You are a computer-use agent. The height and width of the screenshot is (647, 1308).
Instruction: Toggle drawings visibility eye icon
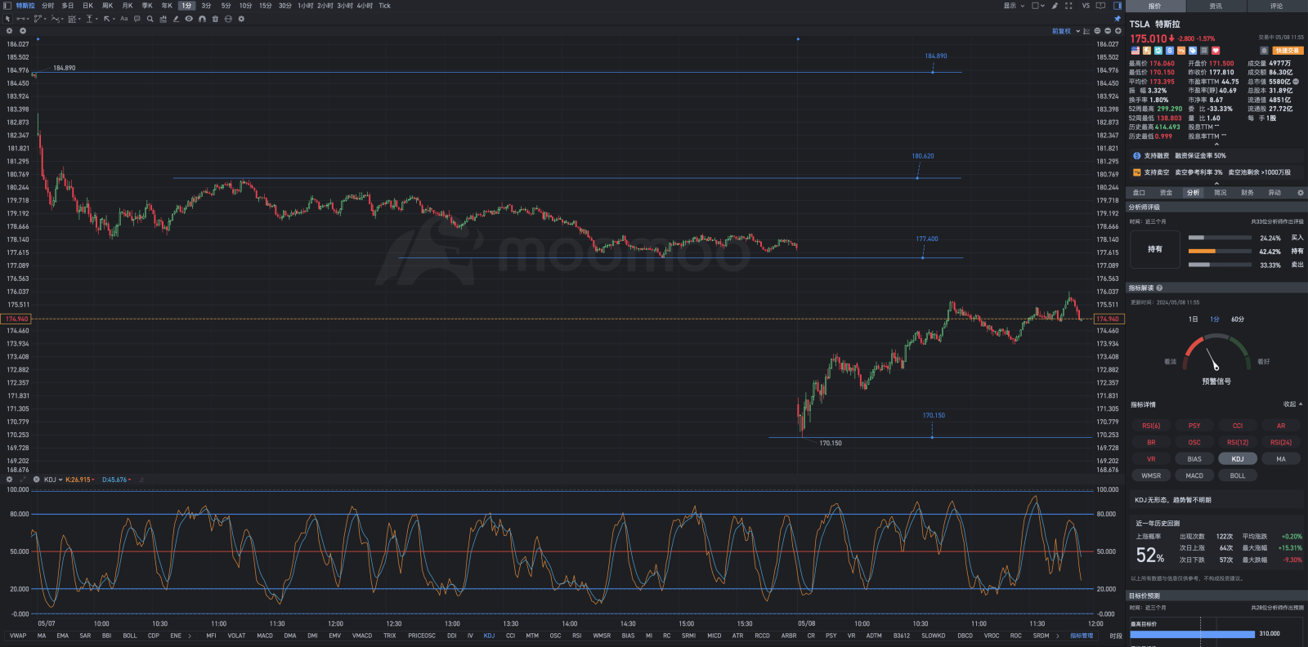tap(189, 19)
